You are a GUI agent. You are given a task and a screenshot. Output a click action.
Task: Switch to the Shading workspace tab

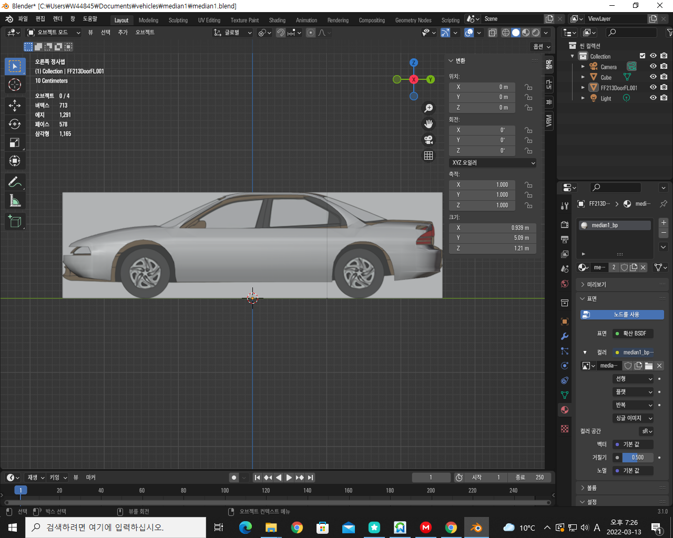point(277,20)
